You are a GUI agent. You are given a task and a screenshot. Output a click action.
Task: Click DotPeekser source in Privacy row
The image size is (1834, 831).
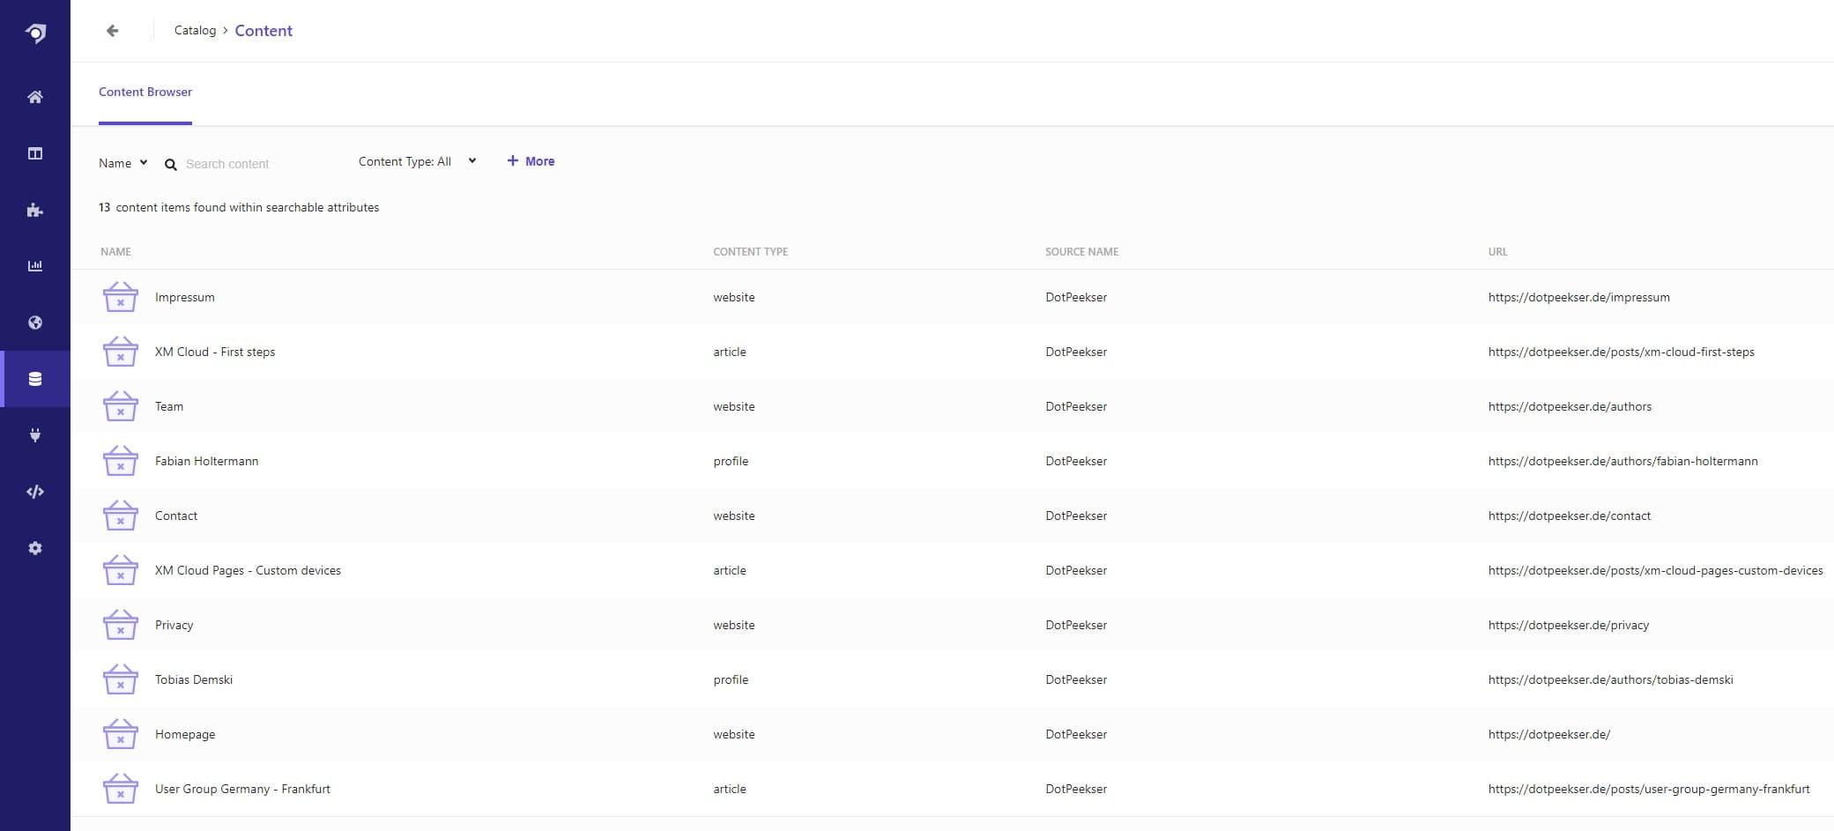[x=1076, y=625]
